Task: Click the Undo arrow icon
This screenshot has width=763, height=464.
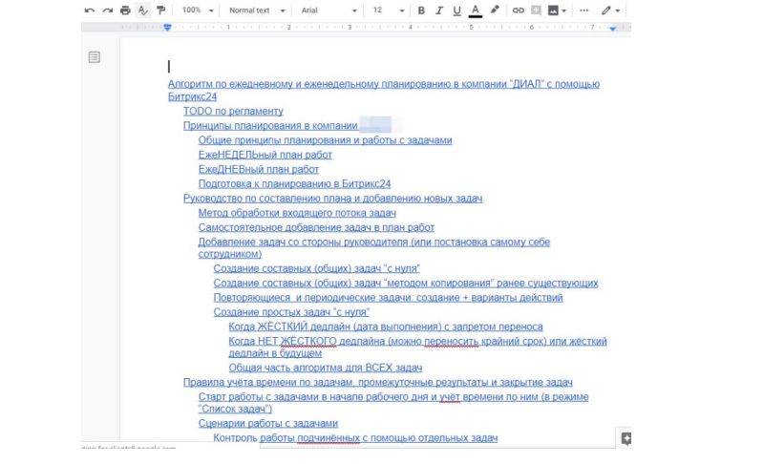Action: [90, 11]
